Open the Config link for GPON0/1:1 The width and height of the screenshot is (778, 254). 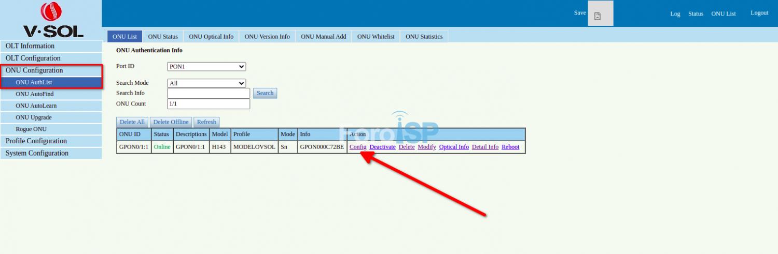click(x=358, y=147)
